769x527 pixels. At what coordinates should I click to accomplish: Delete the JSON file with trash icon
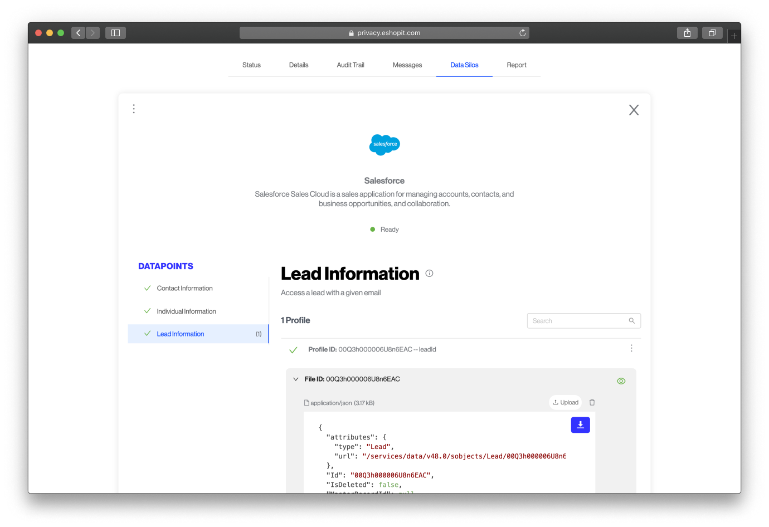point(592,402)
